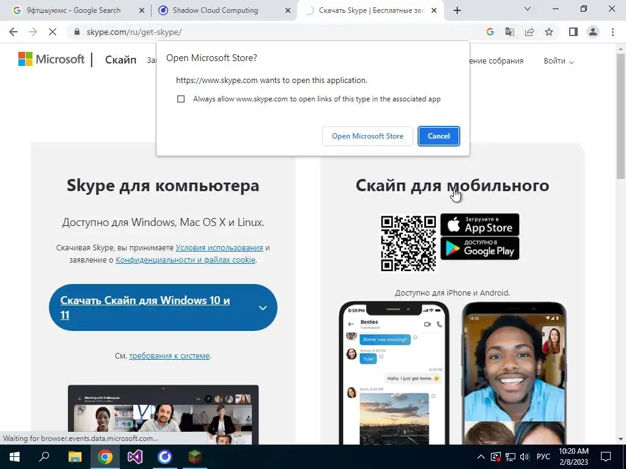
Task: Open the volume tray icon
Action: pos(525,457)
